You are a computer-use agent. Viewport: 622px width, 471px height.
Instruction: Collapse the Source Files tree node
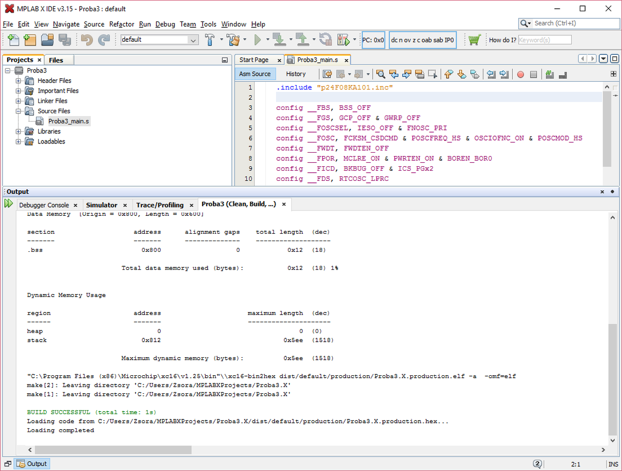pos(18,111)
